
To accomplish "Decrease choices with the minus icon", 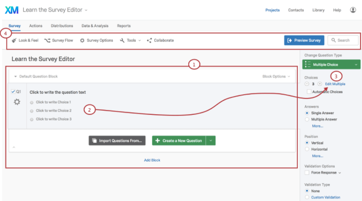I will point(307,84).
